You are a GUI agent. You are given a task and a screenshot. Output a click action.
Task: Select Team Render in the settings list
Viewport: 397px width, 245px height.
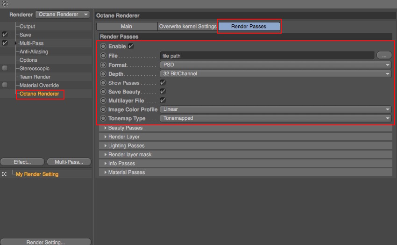[35, 77]
